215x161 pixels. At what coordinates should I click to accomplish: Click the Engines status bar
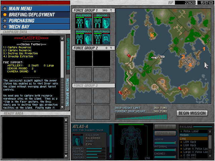pyautogui.click(x=165, y=157)
